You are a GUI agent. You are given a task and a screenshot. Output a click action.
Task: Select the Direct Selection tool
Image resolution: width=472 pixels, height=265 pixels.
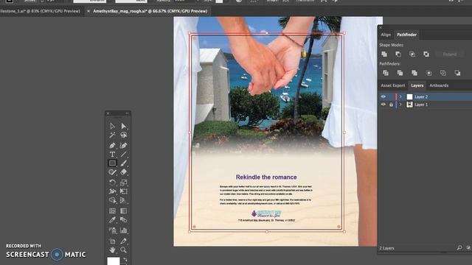pos(123,126)
